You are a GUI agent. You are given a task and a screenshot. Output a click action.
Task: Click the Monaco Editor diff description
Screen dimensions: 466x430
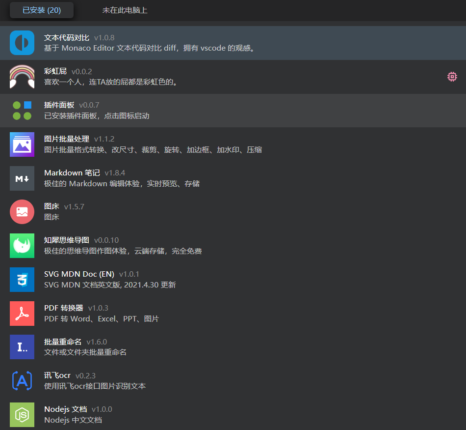click(149, 48)
